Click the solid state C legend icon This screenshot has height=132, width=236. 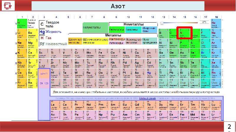click(x=42, y=24)
